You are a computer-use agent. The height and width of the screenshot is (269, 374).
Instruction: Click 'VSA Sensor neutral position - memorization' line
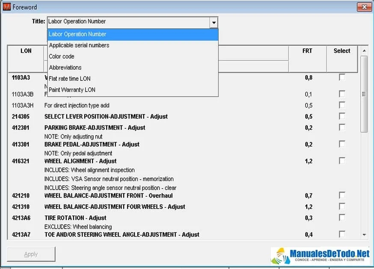pos(109,179)
